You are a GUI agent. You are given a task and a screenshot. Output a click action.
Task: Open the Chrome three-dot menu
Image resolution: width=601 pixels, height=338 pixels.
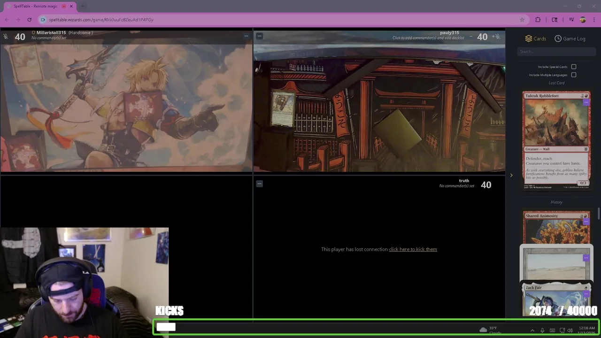pyautogui.click(x=594, y=20)
